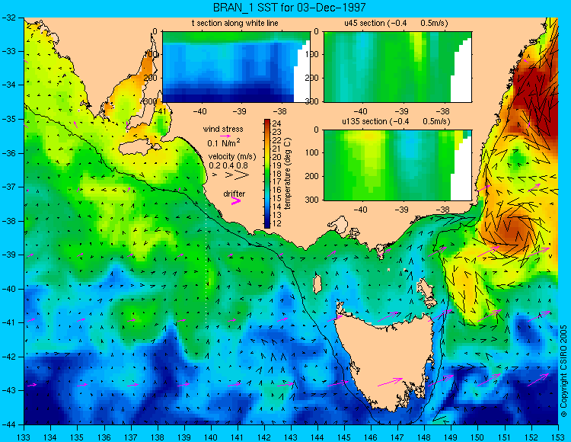Click the longitude label 153
571x442 pixels.
[x=558, y=437]
